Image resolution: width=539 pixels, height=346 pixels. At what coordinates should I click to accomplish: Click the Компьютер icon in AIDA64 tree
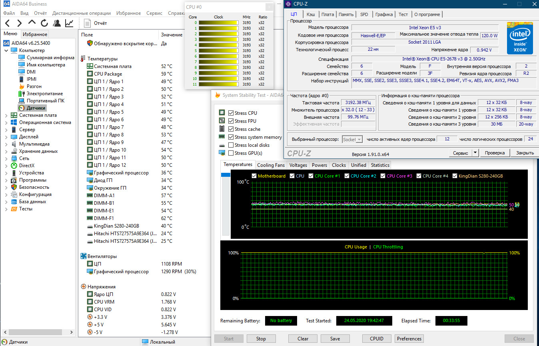pos(14,50)
